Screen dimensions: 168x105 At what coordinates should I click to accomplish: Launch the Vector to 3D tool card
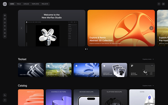coord(31,70)
